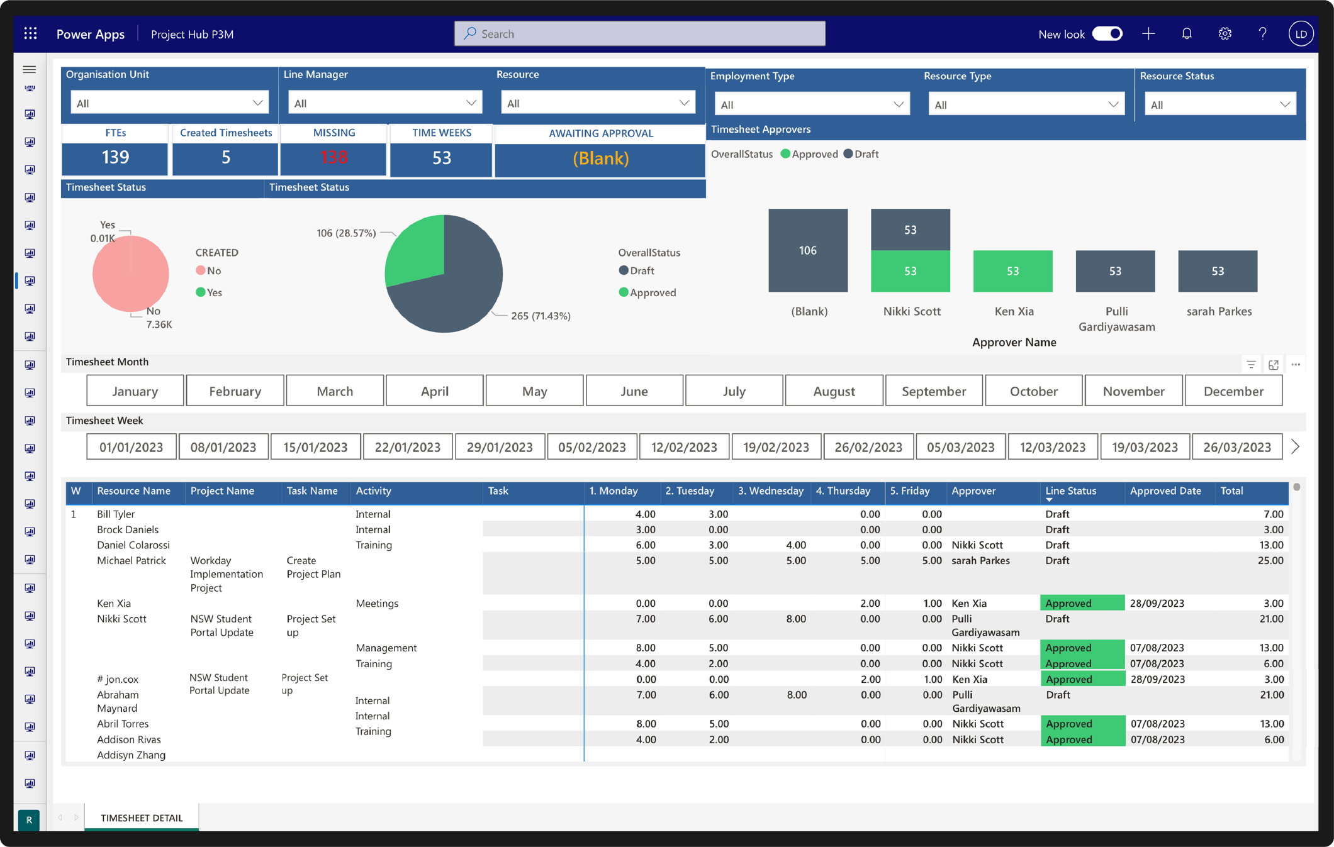Open more options ellipsis on Timesheet Month visual

pos(1296,363)
